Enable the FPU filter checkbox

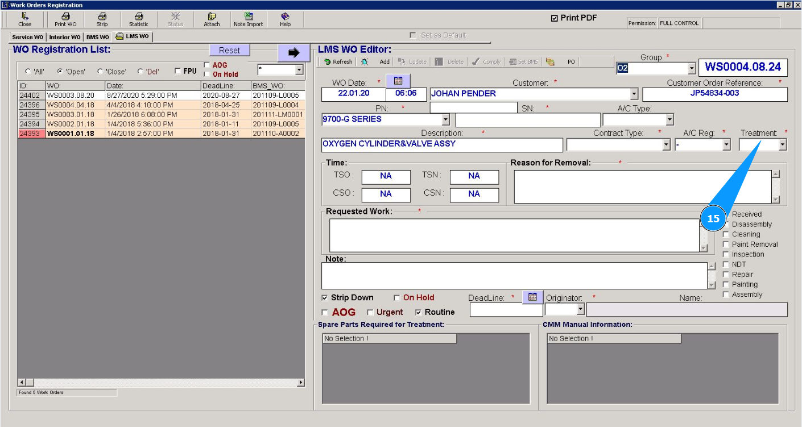(178, 71)
